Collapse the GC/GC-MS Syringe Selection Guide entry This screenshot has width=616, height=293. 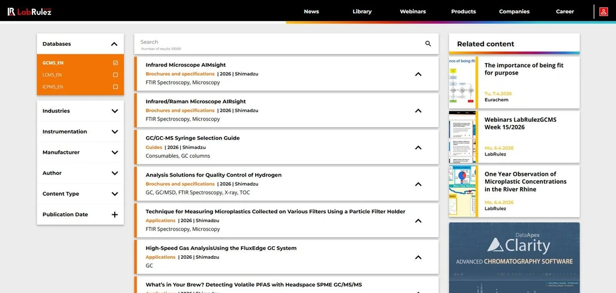pos(418,147)
